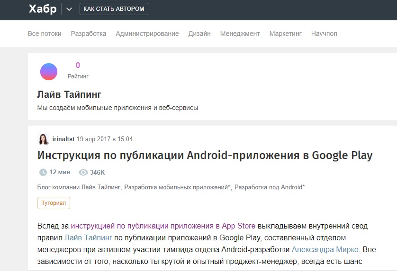Click the irinaltst author avatar
This screenshot has height=271, width=397.
[43, 139]
